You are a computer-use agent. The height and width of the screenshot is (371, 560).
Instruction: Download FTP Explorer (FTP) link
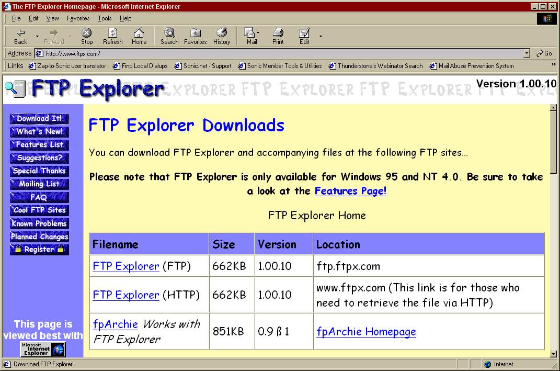(x=125, y=266)
